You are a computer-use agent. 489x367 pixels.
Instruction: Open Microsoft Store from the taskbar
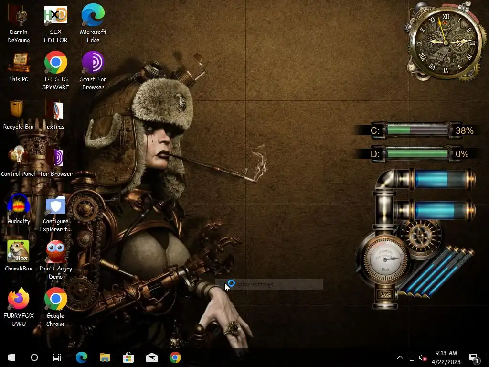point(128,357)
